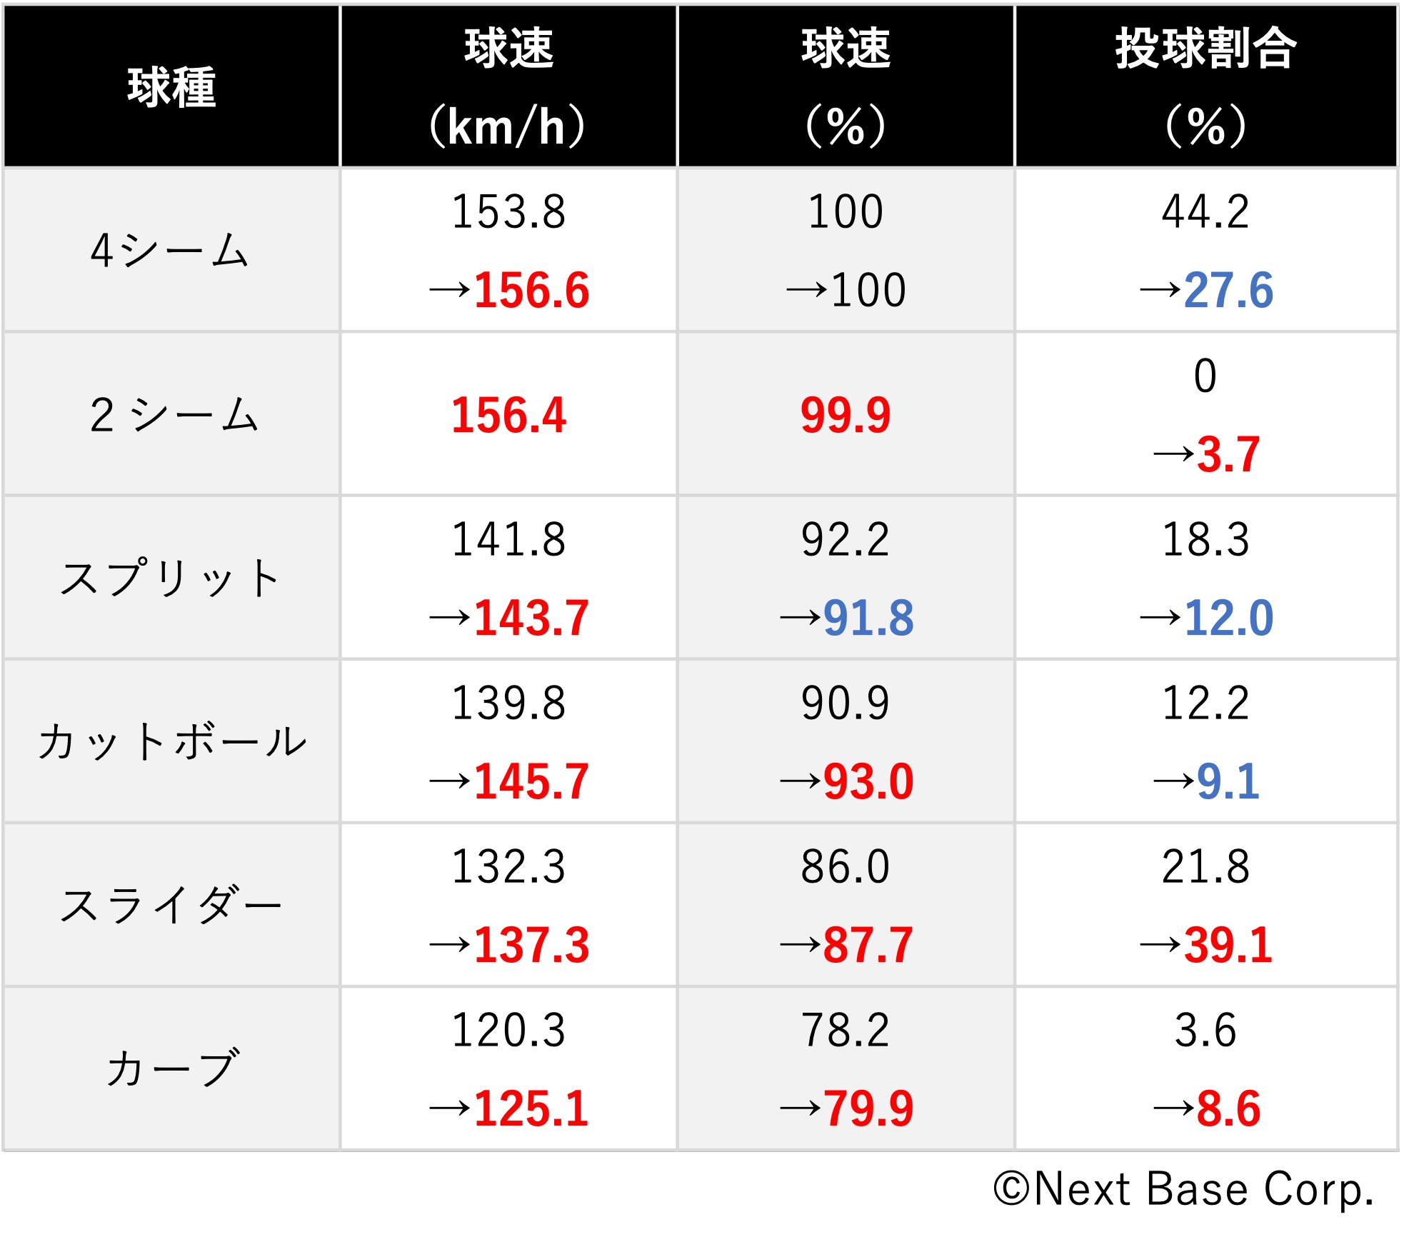
Task: Select the スライダー row label
Action: 170,905
